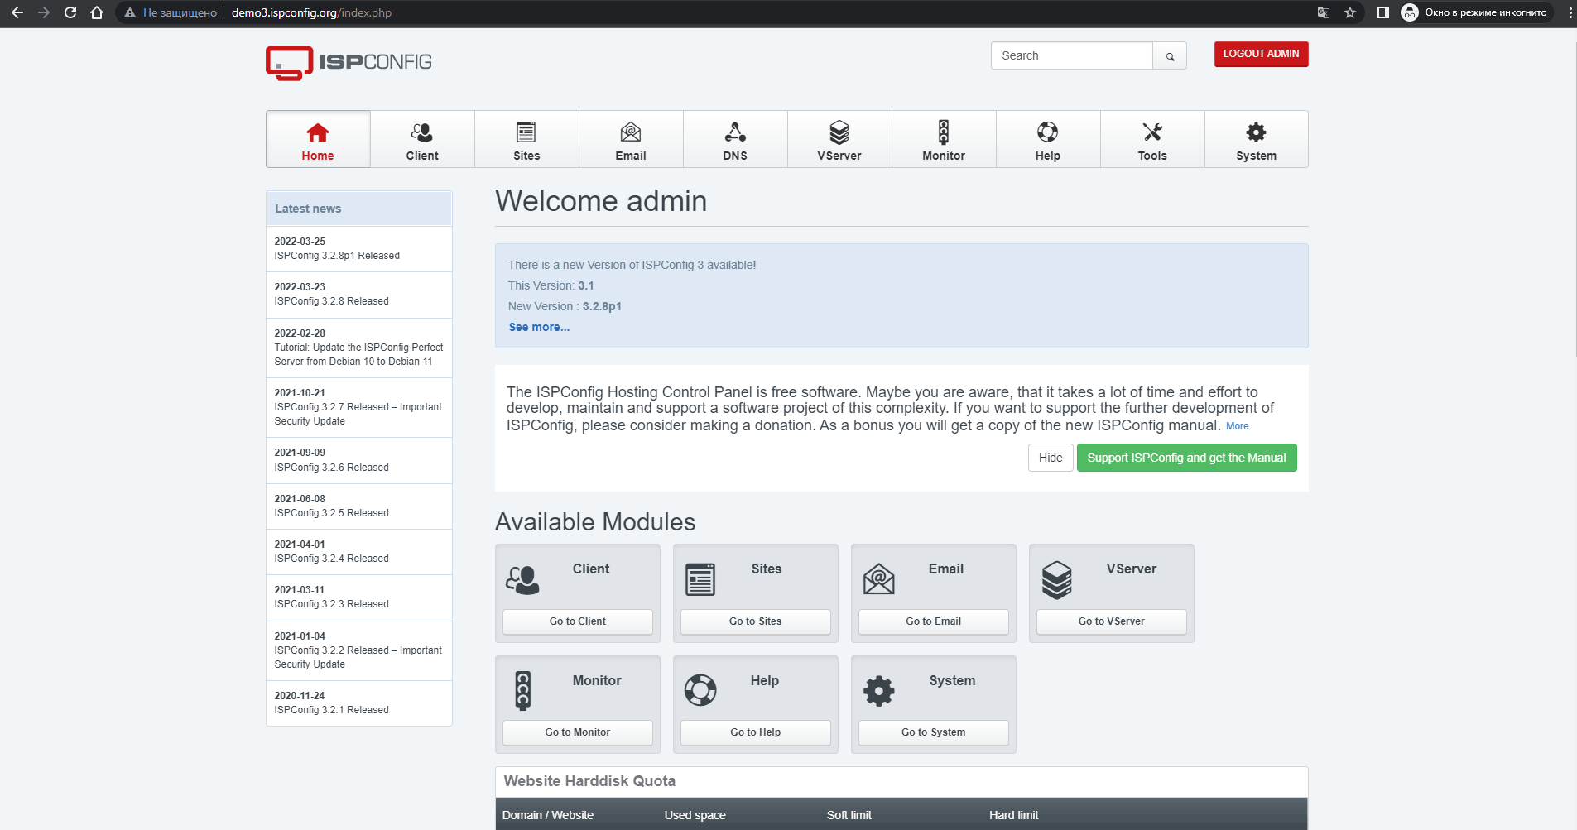Screen dimensions: 1577x830
Task: Click Client card users icon
Action: 522,580
